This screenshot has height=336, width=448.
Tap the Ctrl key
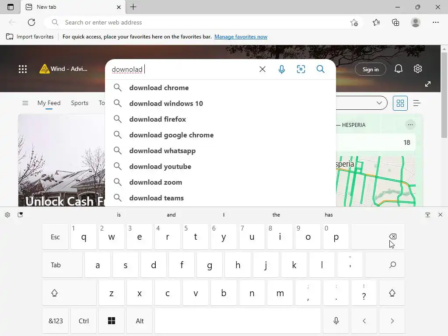point(84,321)
